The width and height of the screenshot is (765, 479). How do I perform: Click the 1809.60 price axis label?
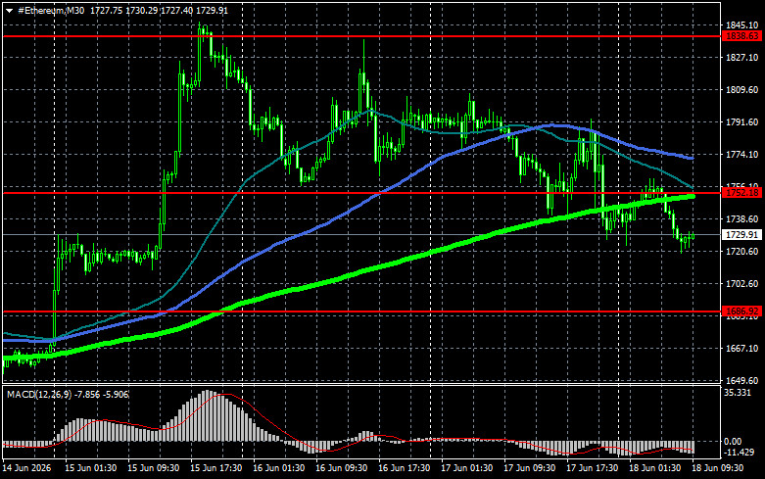[x=742, y=90]
